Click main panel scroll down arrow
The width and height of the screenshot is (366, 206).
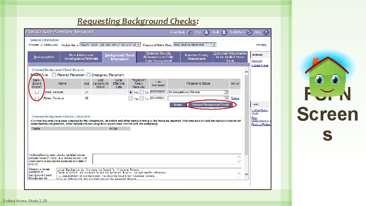click(x=247, y=174)
